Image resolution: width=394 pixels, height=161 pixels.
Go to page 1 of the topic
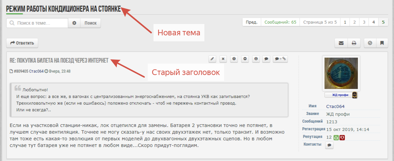click(345, 22)
